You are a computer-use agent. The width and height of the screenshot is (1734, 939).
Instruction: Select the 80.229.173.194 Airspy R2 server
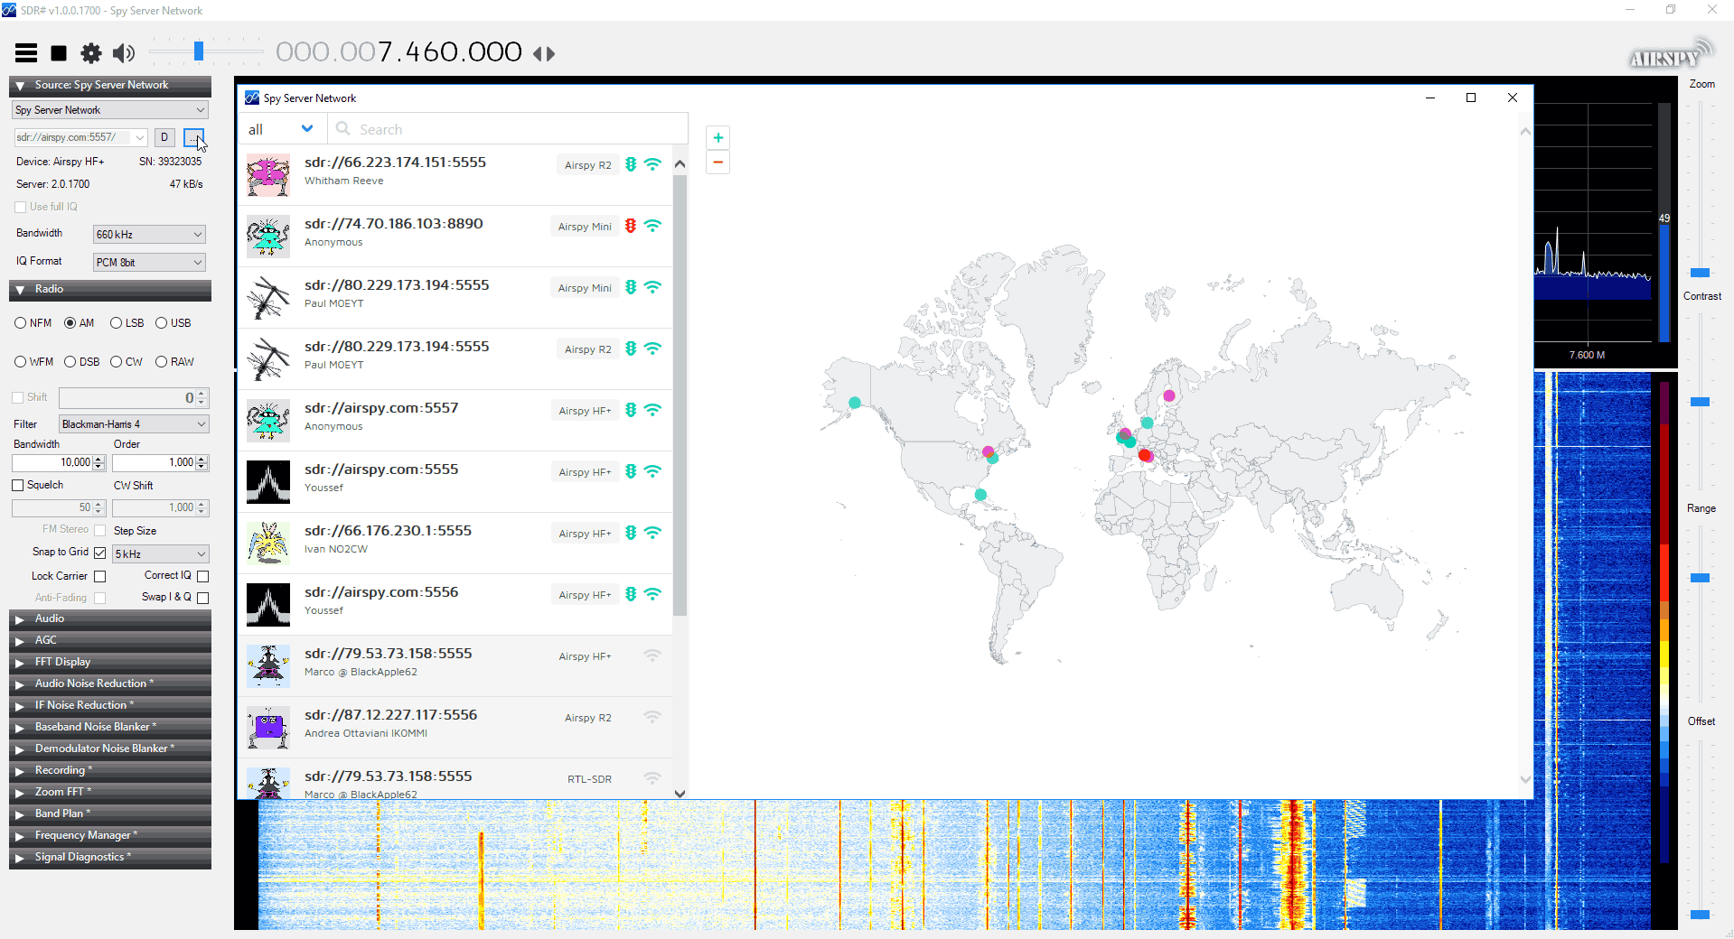click(455, 359)
